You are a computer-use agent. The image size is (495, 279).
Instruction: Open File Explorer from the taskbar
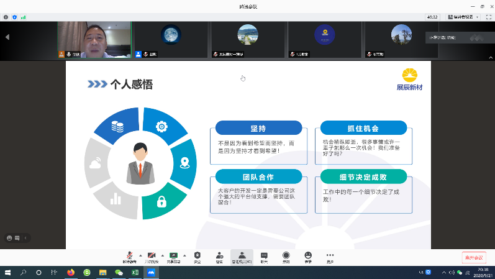point(103,272)
